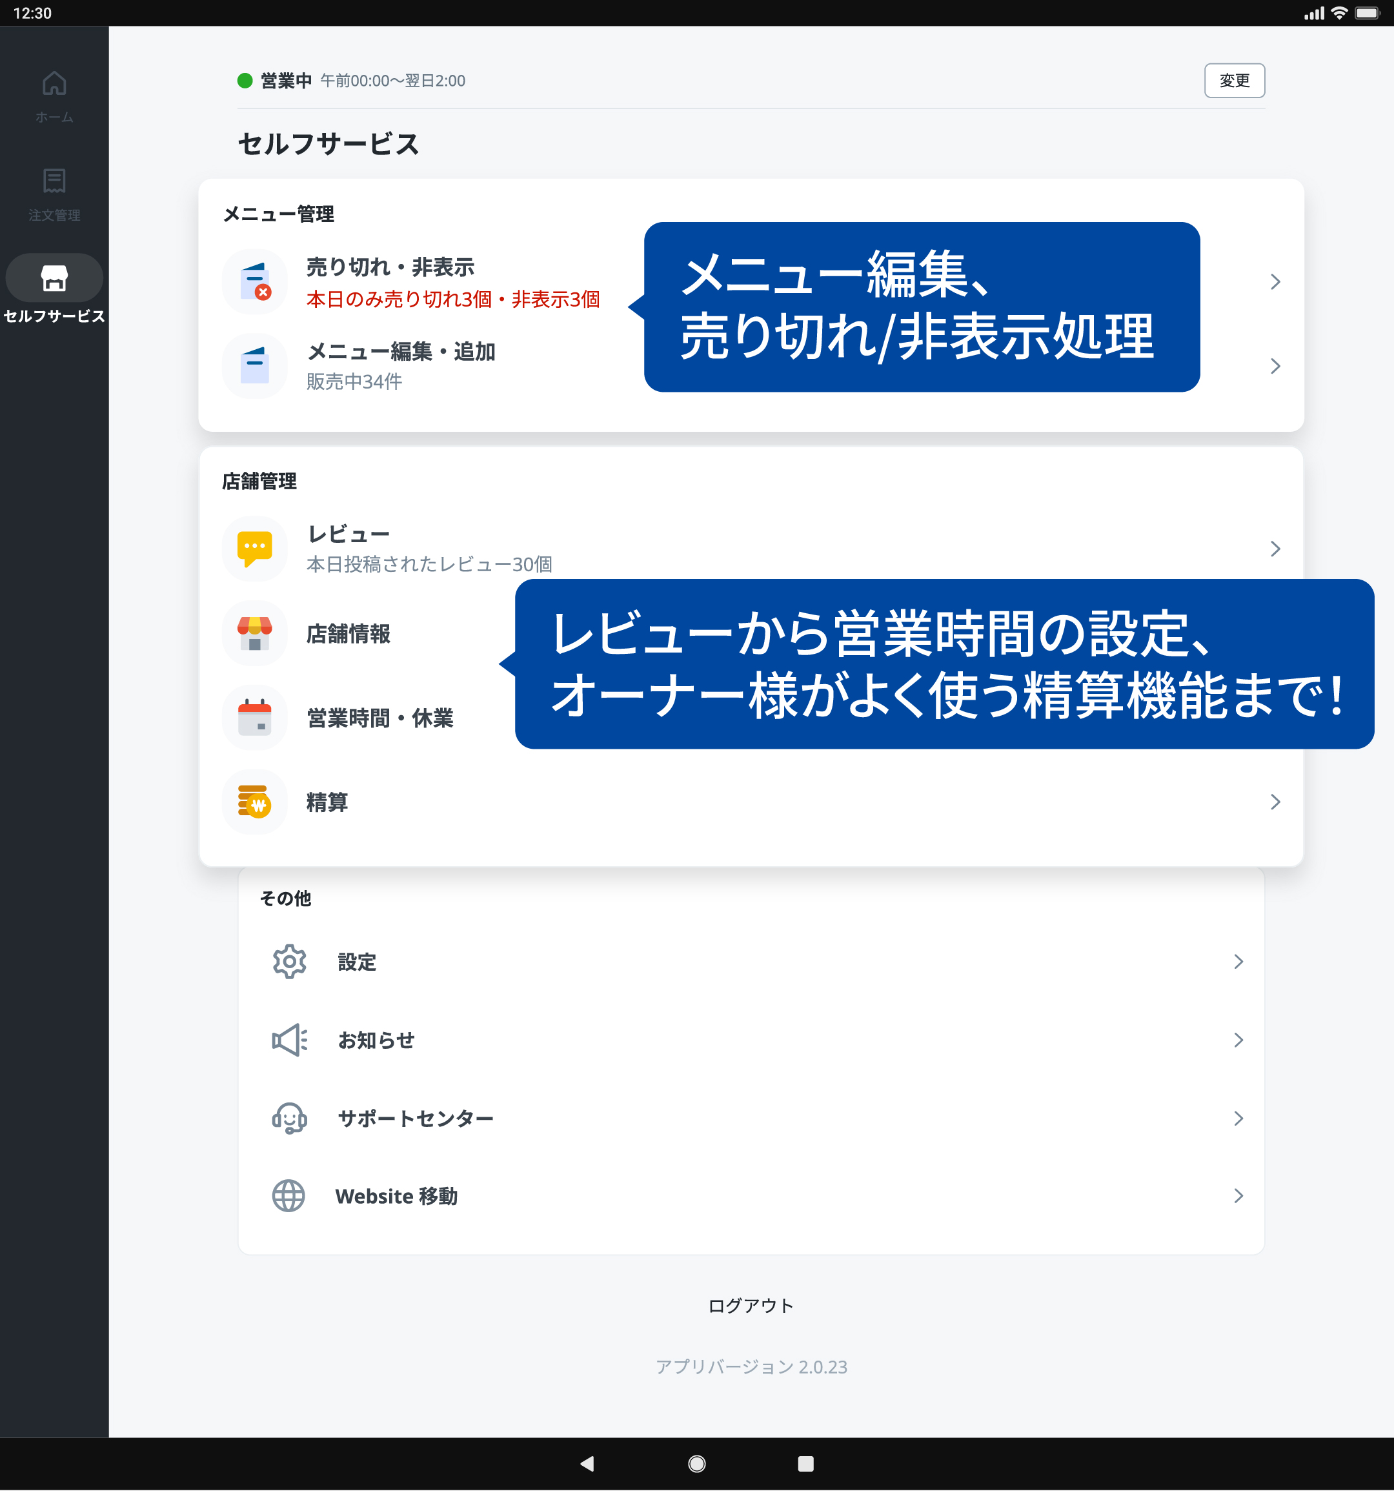Click the 販売中34件 text
This screenshot has width=1394, height=1491.
pos(354,381)
